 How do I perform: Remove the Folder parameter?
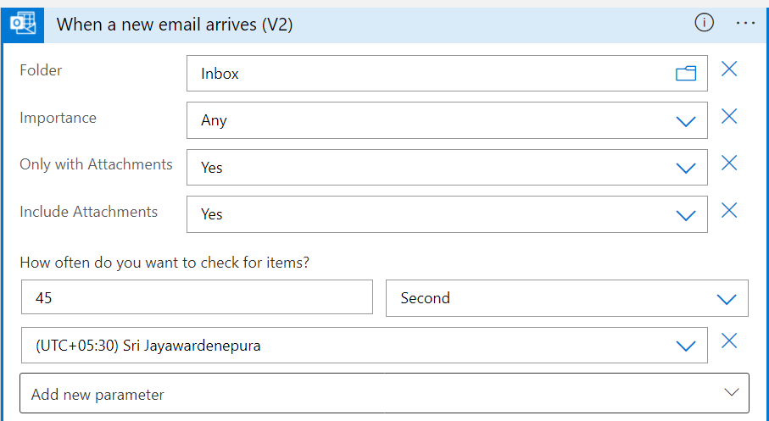(x=729, y=69)
